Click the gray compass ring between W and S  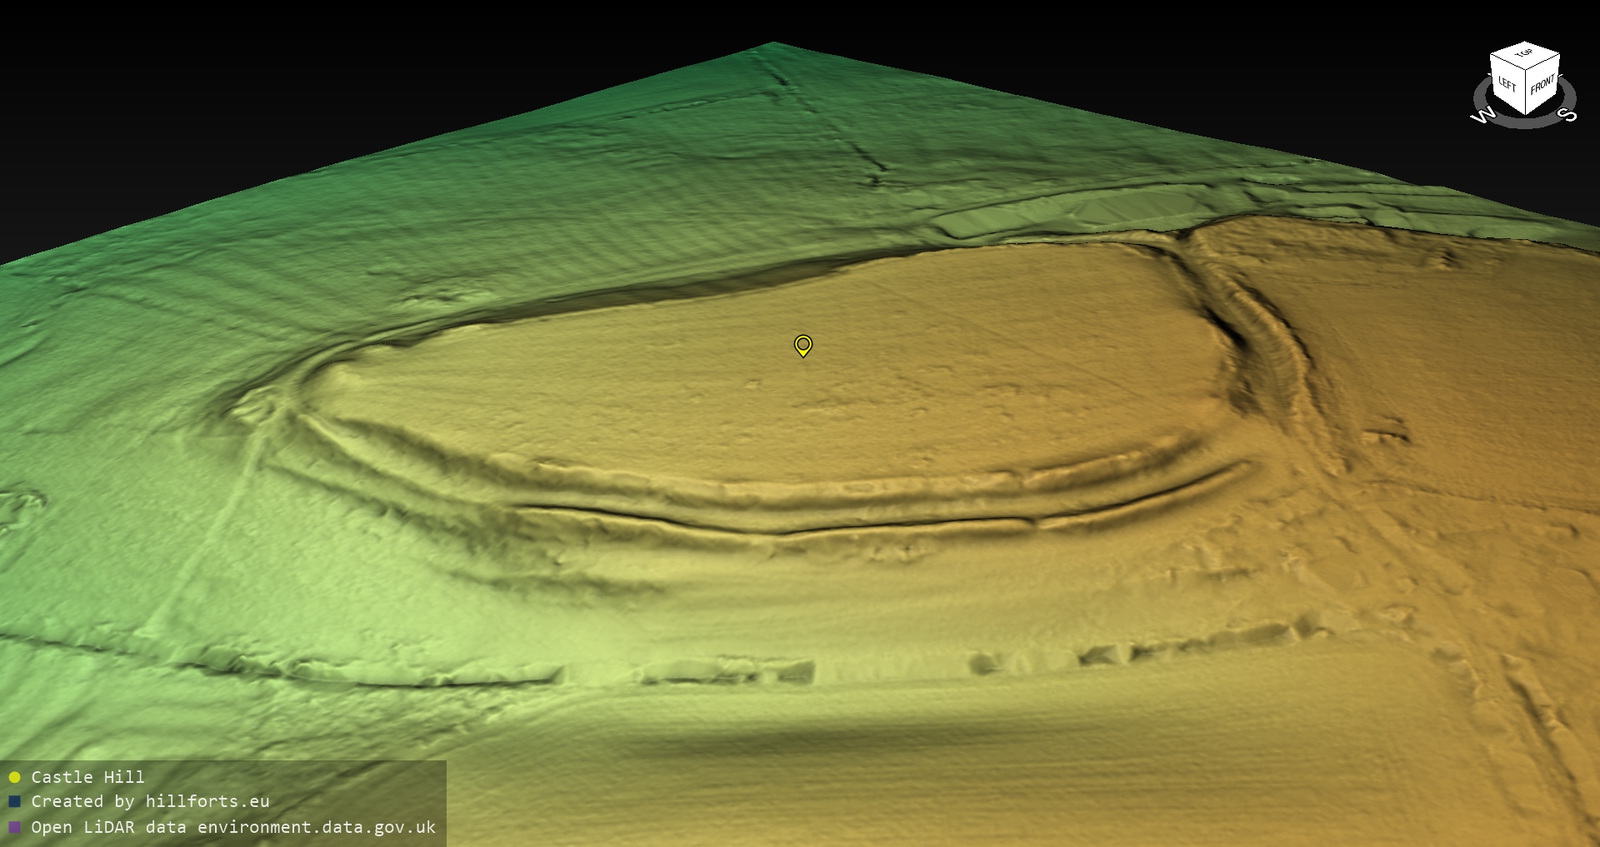click(x=1525, y=124)
